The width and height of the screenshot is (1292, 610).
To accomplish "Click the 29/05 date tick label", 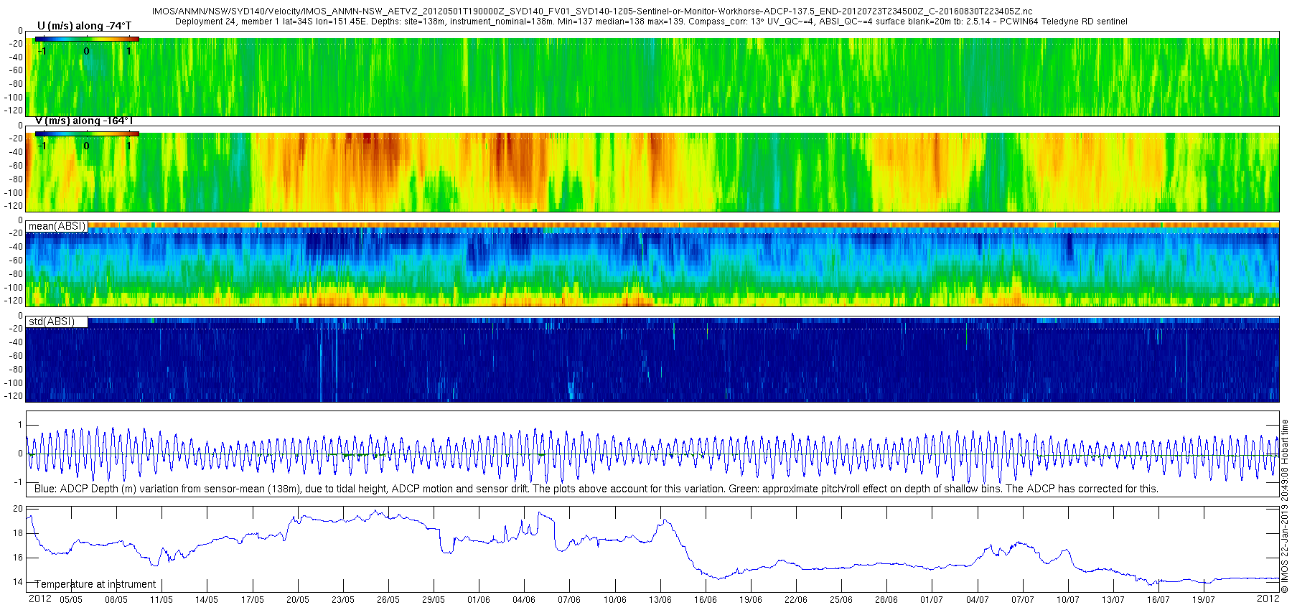I will pos(434,600).
